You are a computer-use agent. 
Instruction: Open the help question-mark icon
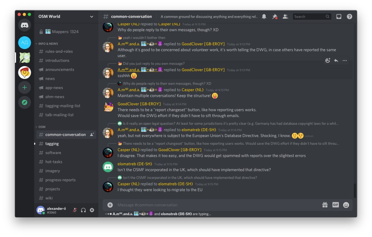pos(350,17)
